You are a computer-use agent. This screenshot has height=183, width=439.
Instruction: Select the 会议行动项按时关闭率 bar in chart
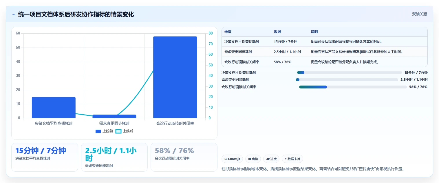pyautogui.click(x=175, y=77)
